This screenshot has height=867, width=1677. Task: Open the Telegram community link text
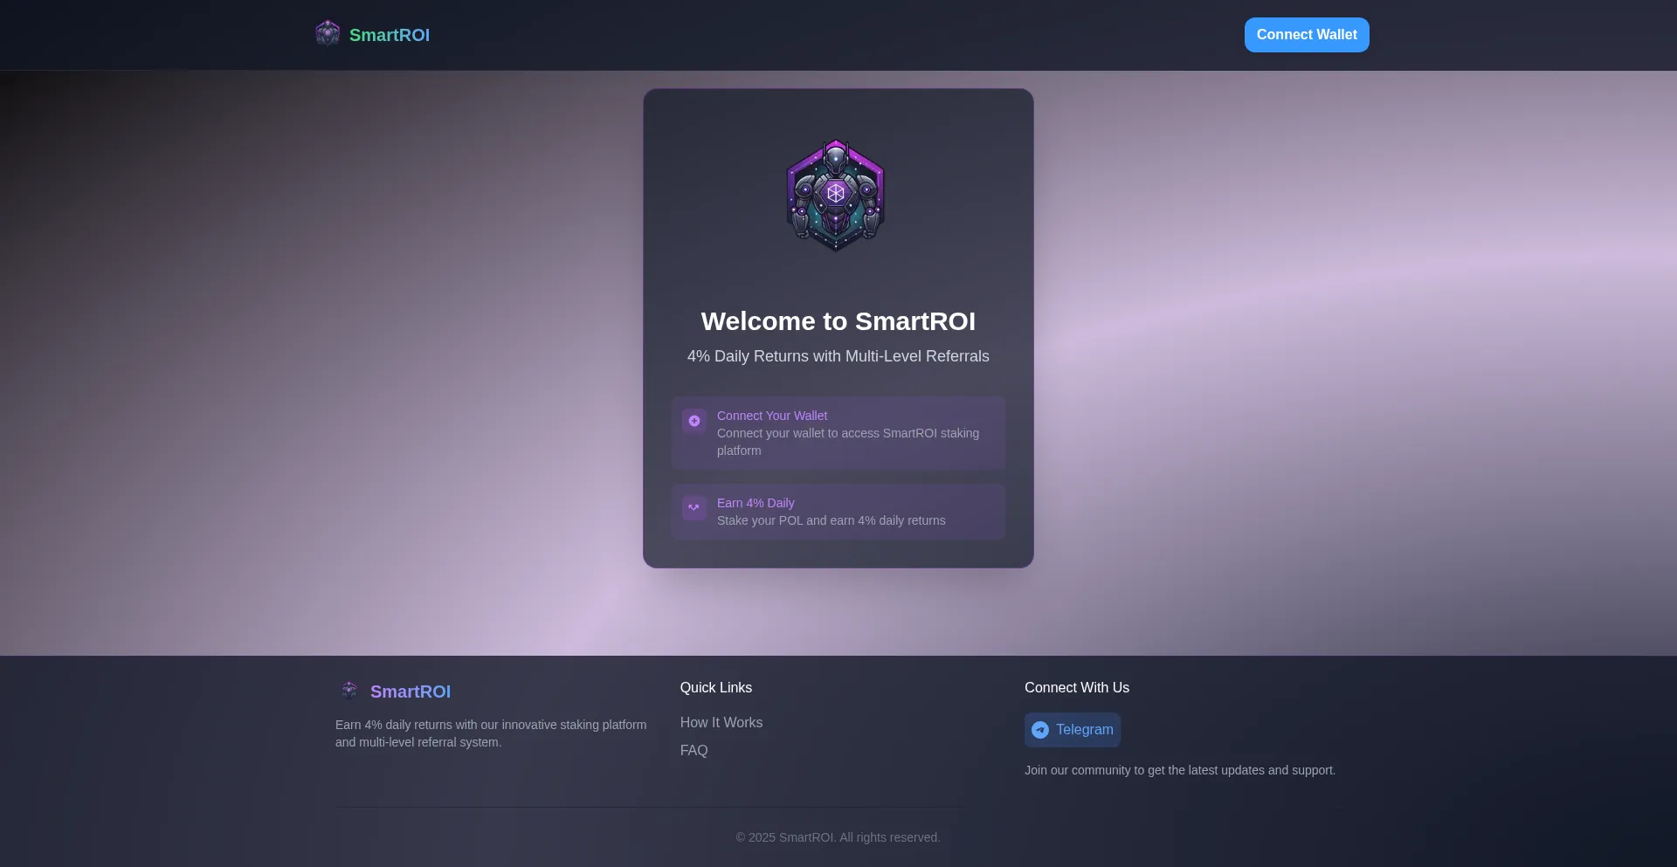(1084, 730)
